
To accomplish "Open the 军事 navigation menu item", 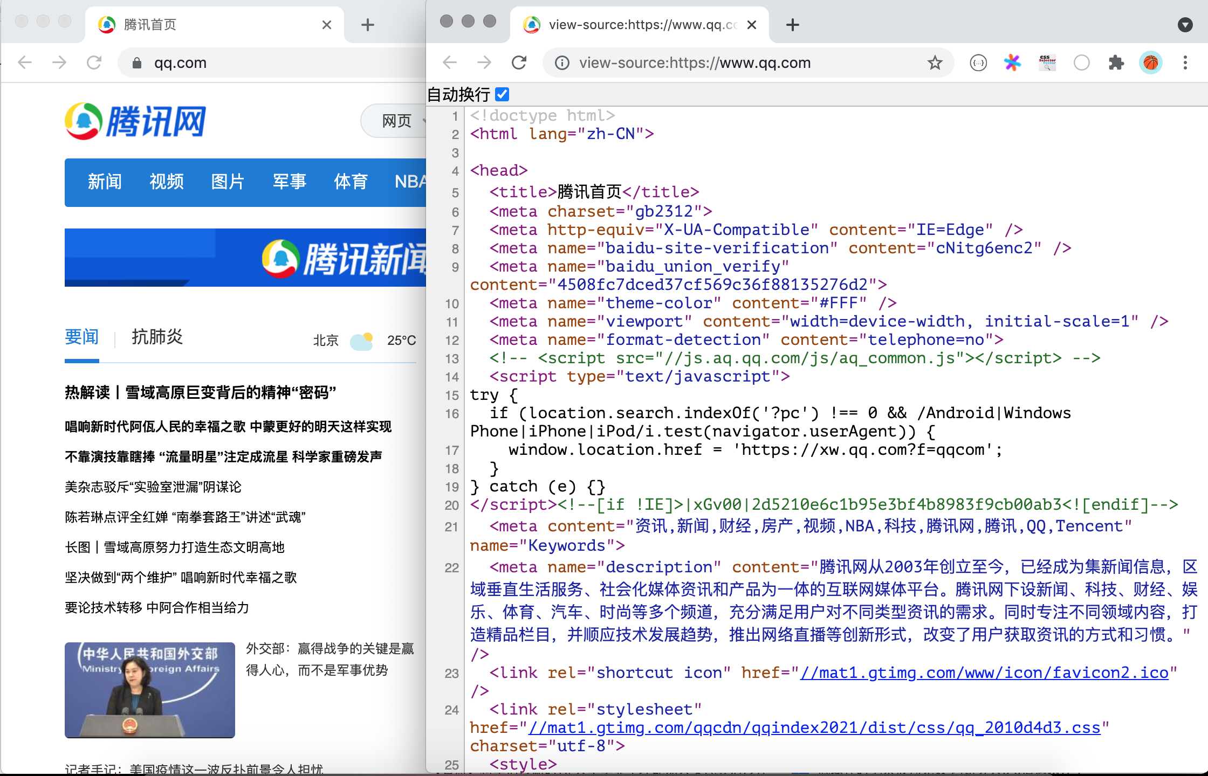I will click(x=289, y=182).
